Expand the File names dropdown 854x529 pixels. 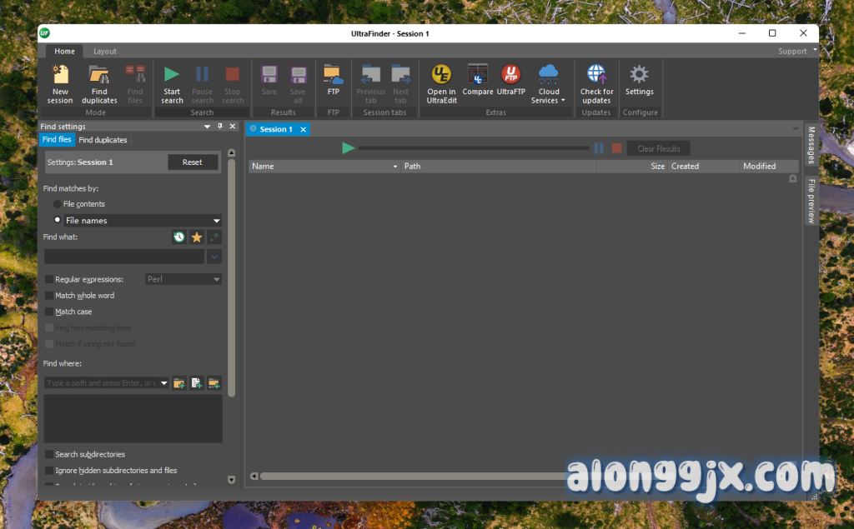217,221
